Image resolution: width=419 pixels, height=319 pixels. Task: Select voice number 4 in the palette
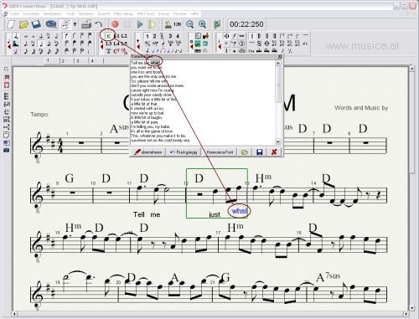point(178,36)
